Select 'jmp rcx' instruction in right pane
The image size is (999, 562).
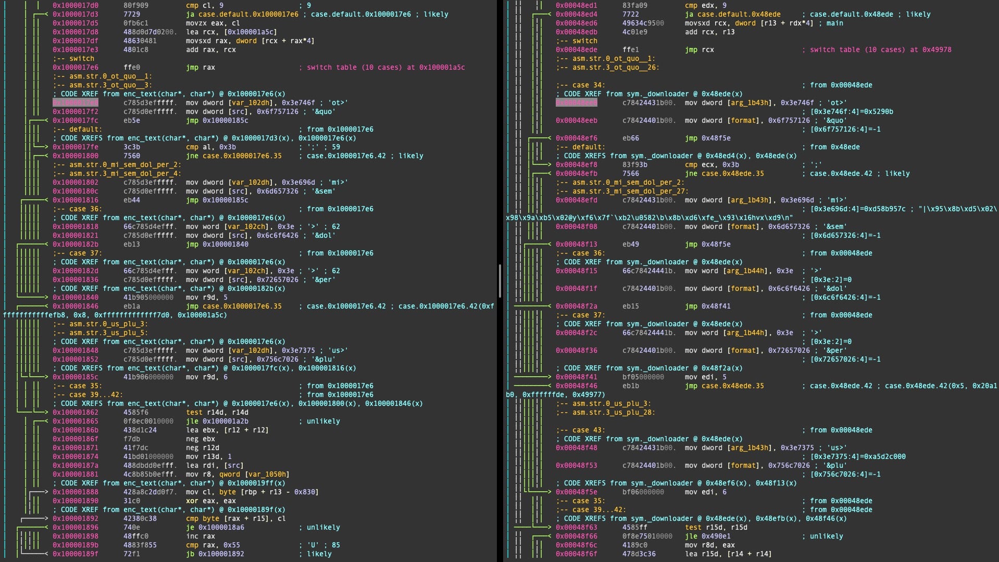tap(699, 50)
